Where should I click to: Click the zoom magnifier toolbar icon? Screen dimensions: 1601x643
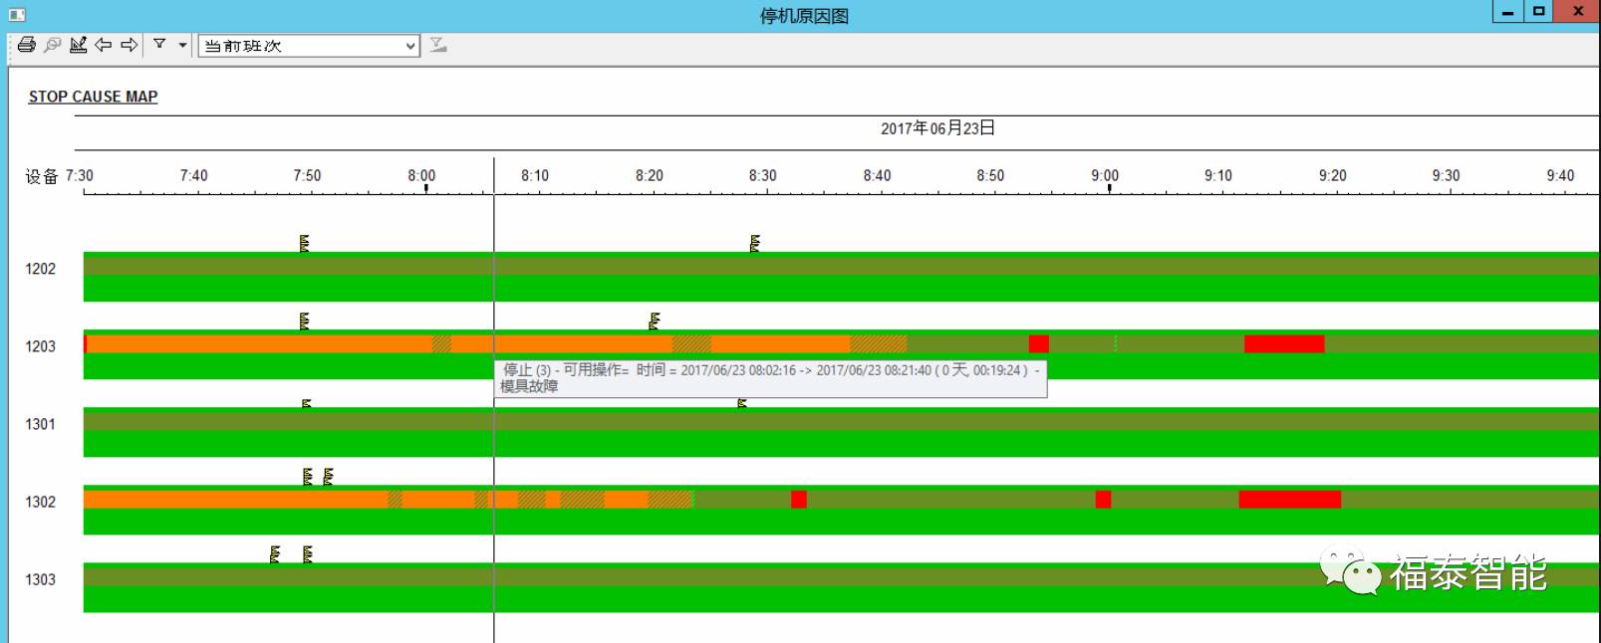pos(53,45)
